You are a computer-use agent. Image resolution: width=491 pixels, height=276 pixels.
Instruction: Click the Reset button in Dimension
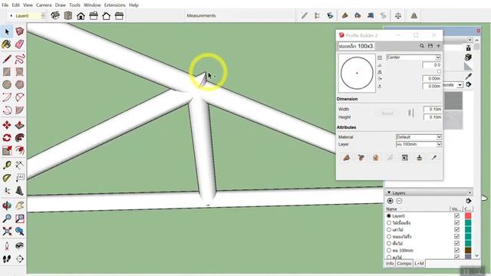point(387,113)
